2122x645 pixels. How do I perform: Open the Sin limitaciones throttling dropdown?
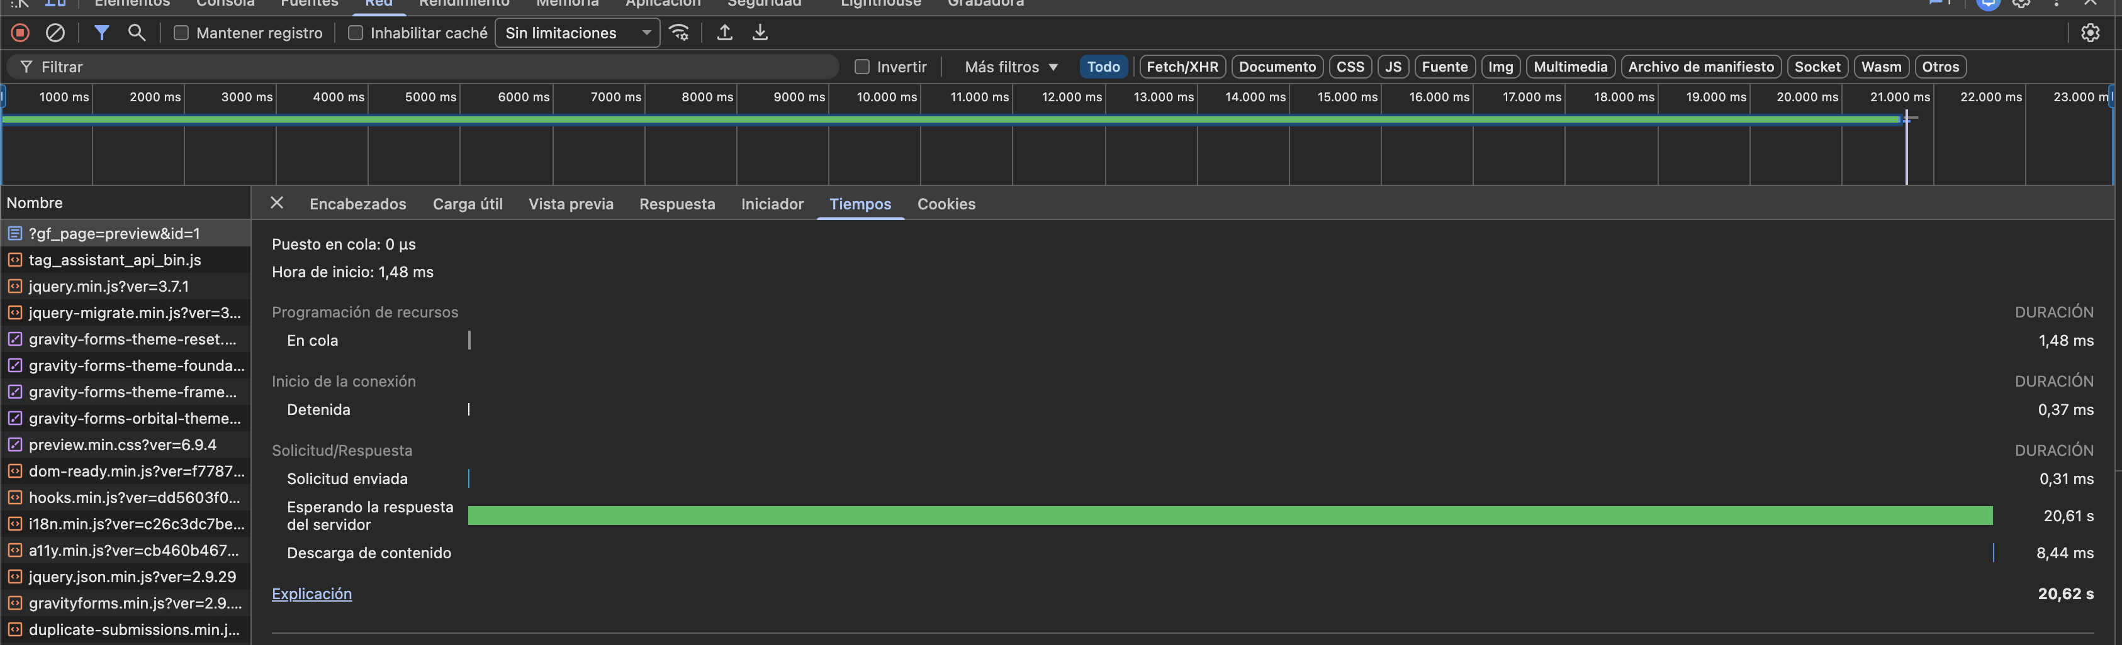576,33
